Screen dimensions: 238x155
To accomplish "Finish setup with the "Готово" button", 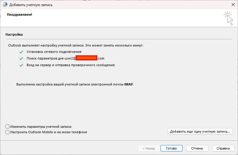I will (171, 148).
